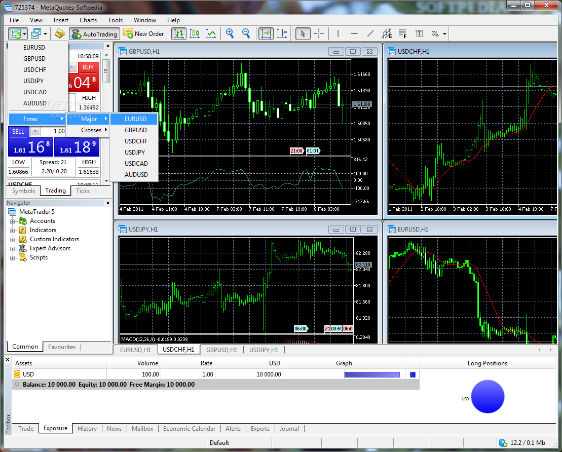Expand the Expert Advisors tree node

(12, 249)
